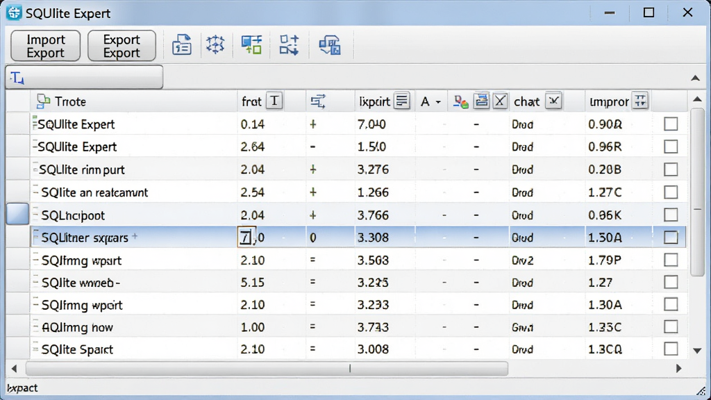Select cell value 3.276
The width and height of the screenshot is (711, 400).
coord(373,169)
